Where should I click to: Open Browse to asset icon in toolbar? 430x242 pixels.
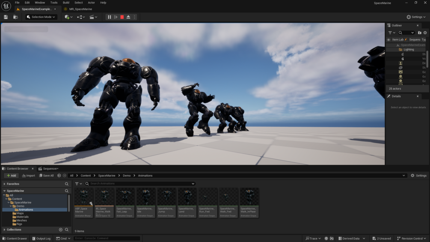pyautogui.click(x=16, y=17)
